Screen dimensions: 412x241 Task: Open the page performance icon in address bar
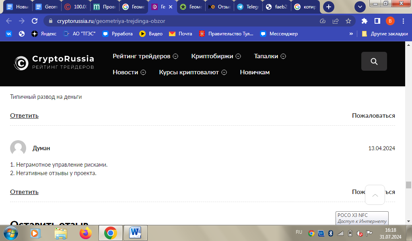[323, 21]
